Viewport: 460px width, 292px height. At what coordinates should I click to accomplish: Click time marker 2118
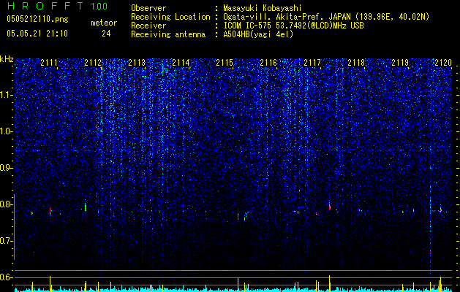point(356,63)
